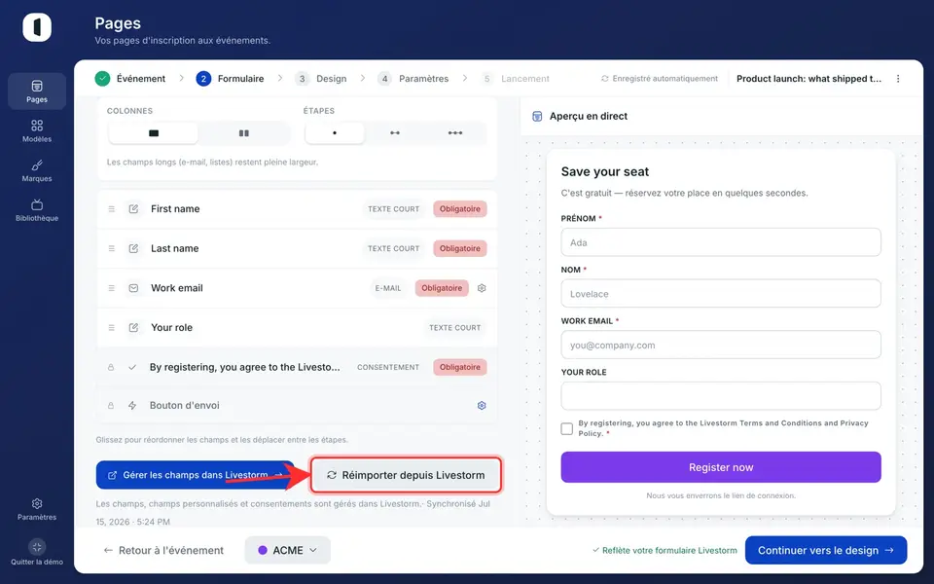
Task: Click the First name field row label
Action: (x=175, y=209)
